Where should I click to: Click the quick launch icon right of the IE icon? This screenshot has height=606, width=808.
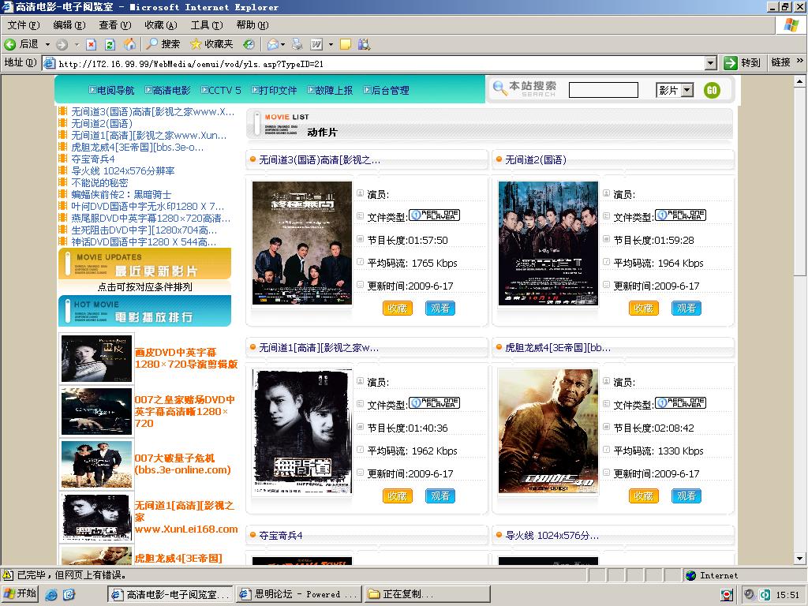[x=69, y=595]
